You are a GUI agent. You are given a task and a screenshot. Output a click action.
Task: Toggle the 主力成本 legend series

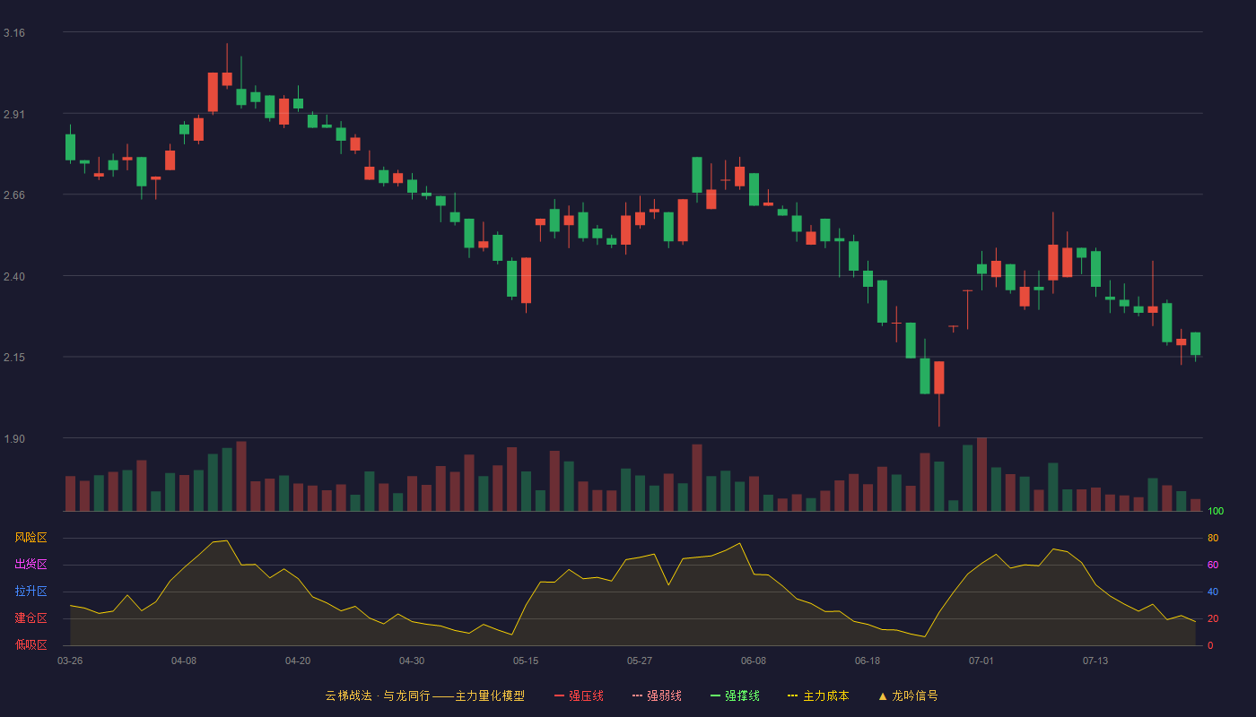tap(818, 695)
